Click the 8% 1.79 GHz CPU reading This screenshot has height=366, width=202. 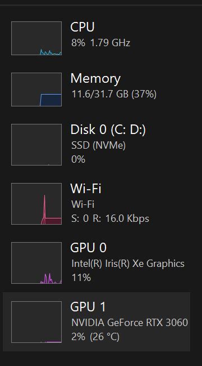[x=101, y=43]
